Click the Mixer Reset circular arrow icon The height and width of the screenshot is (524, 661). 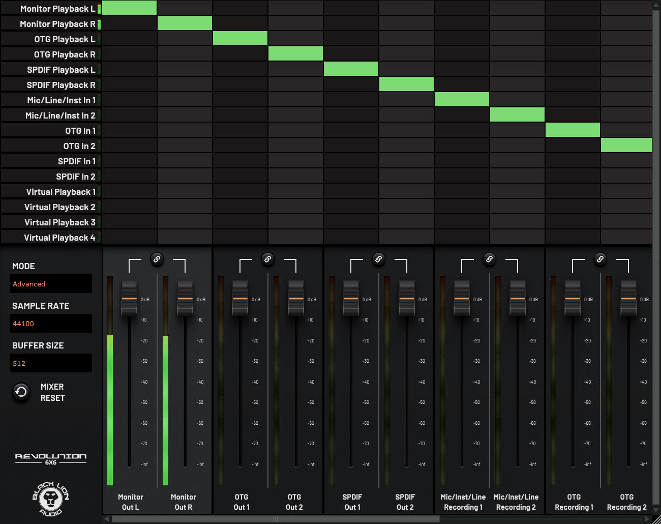click(x=21, y=392)
